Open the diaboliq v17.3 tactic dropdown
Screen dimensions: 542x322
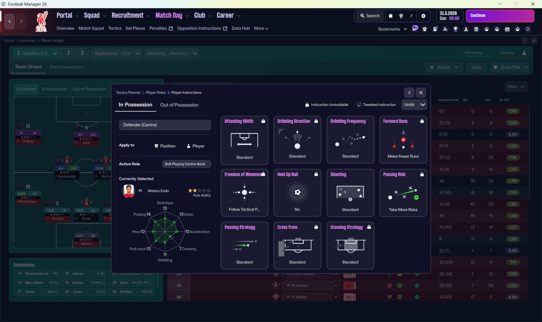click(x=37, y=53)
